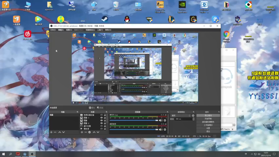Mute the 桌面音频 speaker icon
279x157 pixels.
point(161,129)
